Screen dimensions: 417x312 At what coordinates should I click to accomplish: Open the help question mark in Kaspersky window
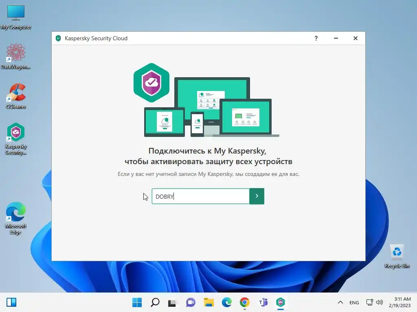(x=316, y=38)
